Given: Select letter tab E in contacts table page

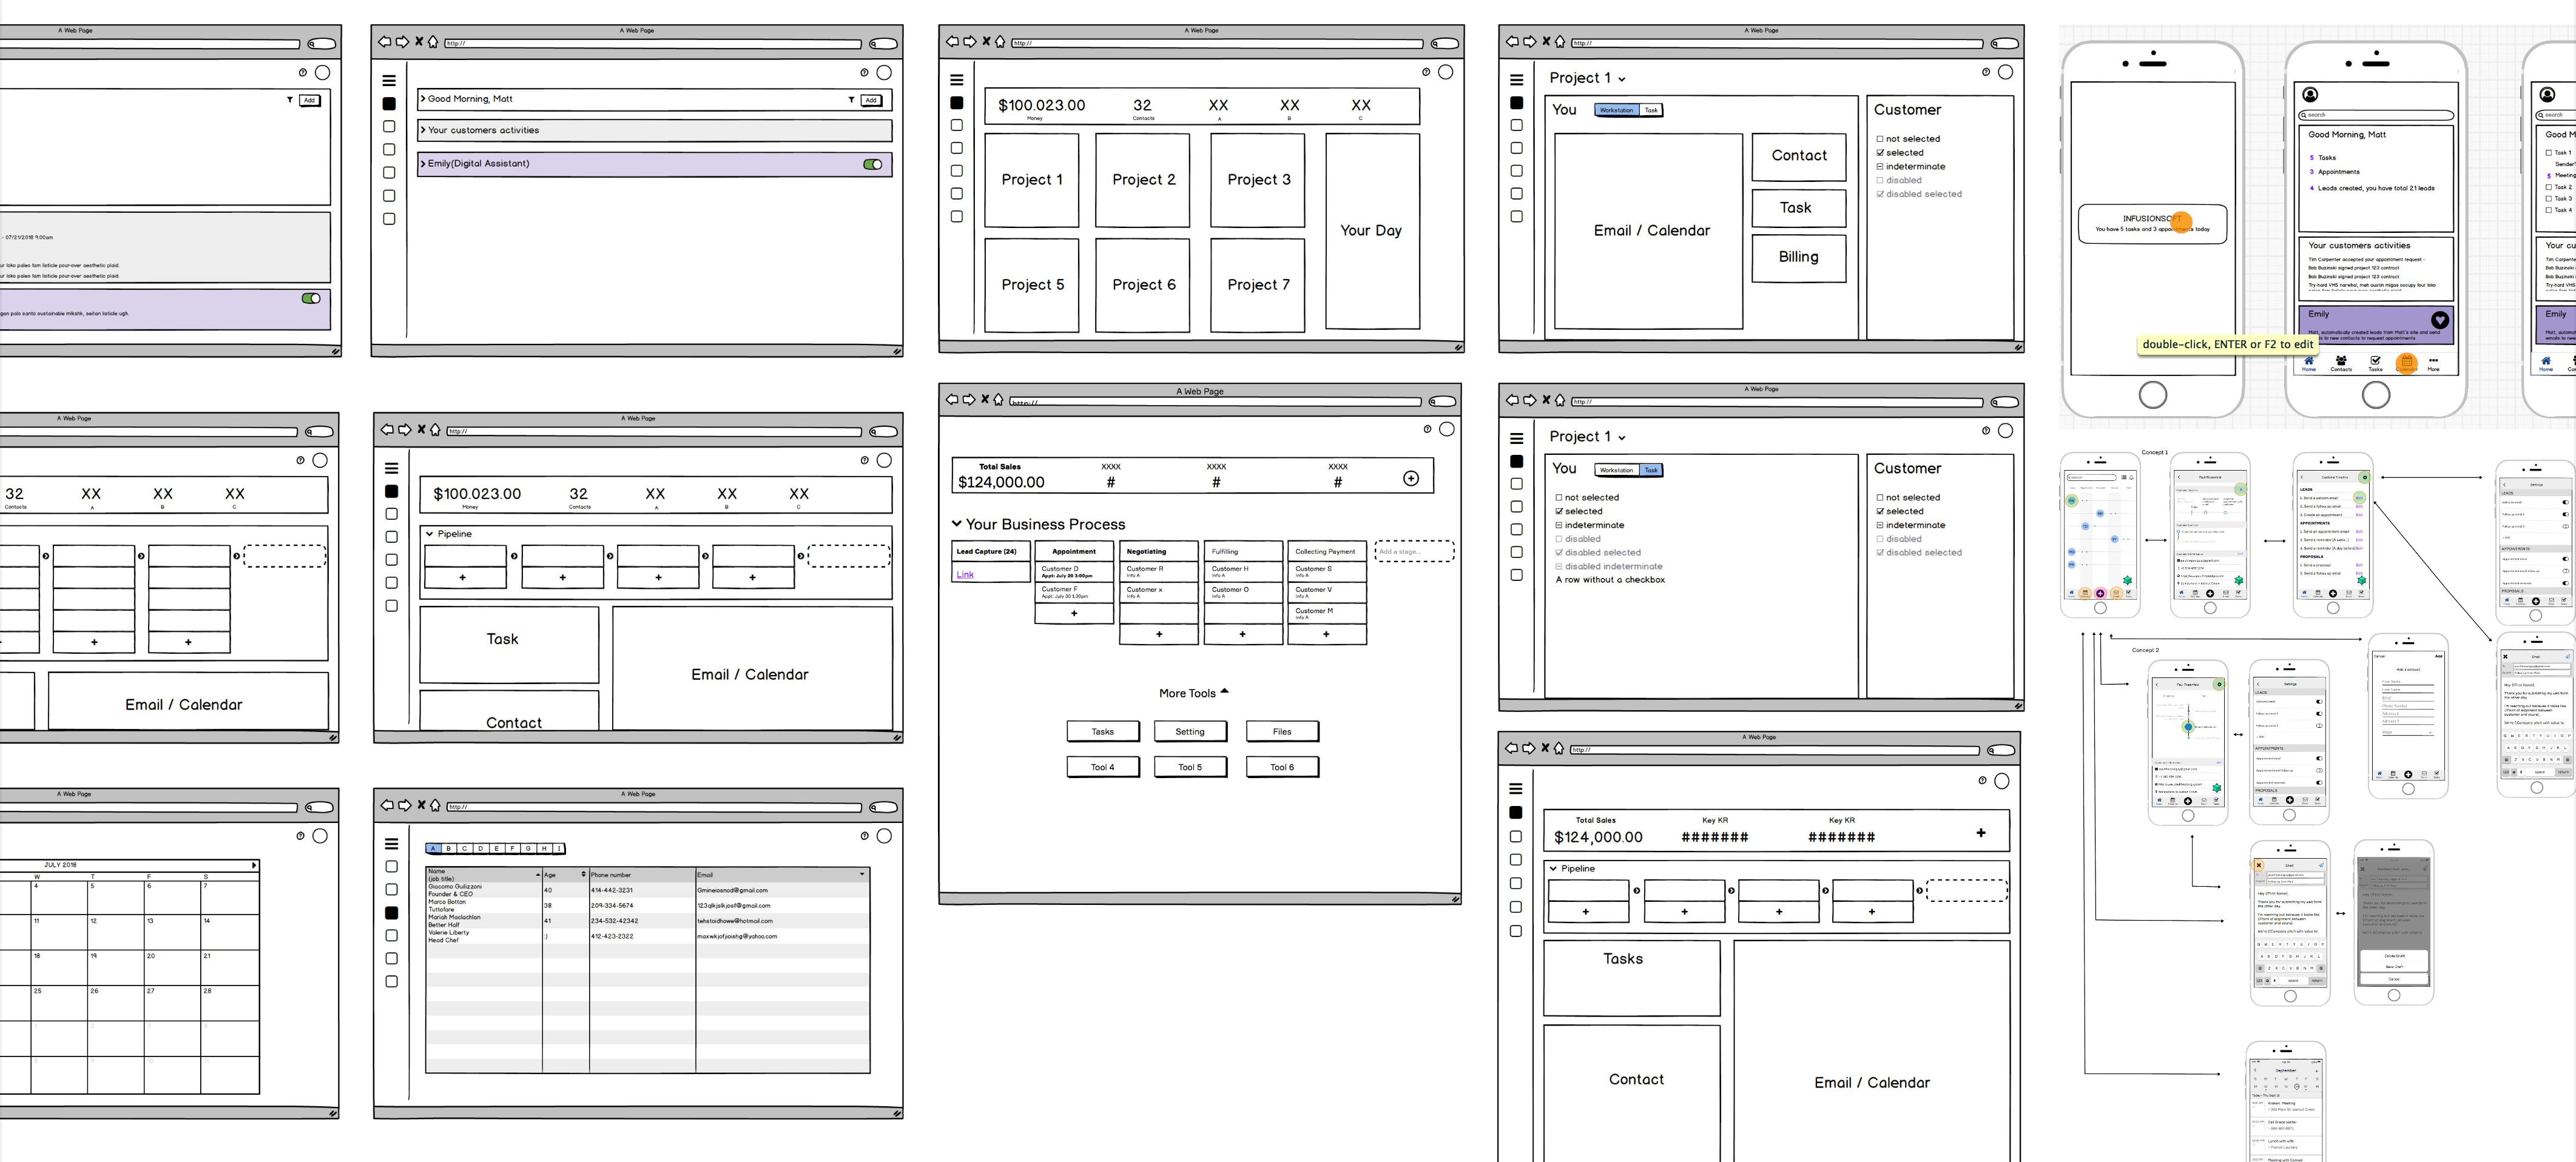Looking at the screenshot, I should pyautogui.click(x=497, y=848).
